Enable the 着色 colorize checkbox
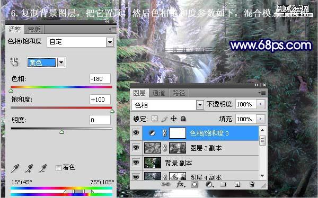This screenshot has height=198, width=318. (x=58, y=168)
